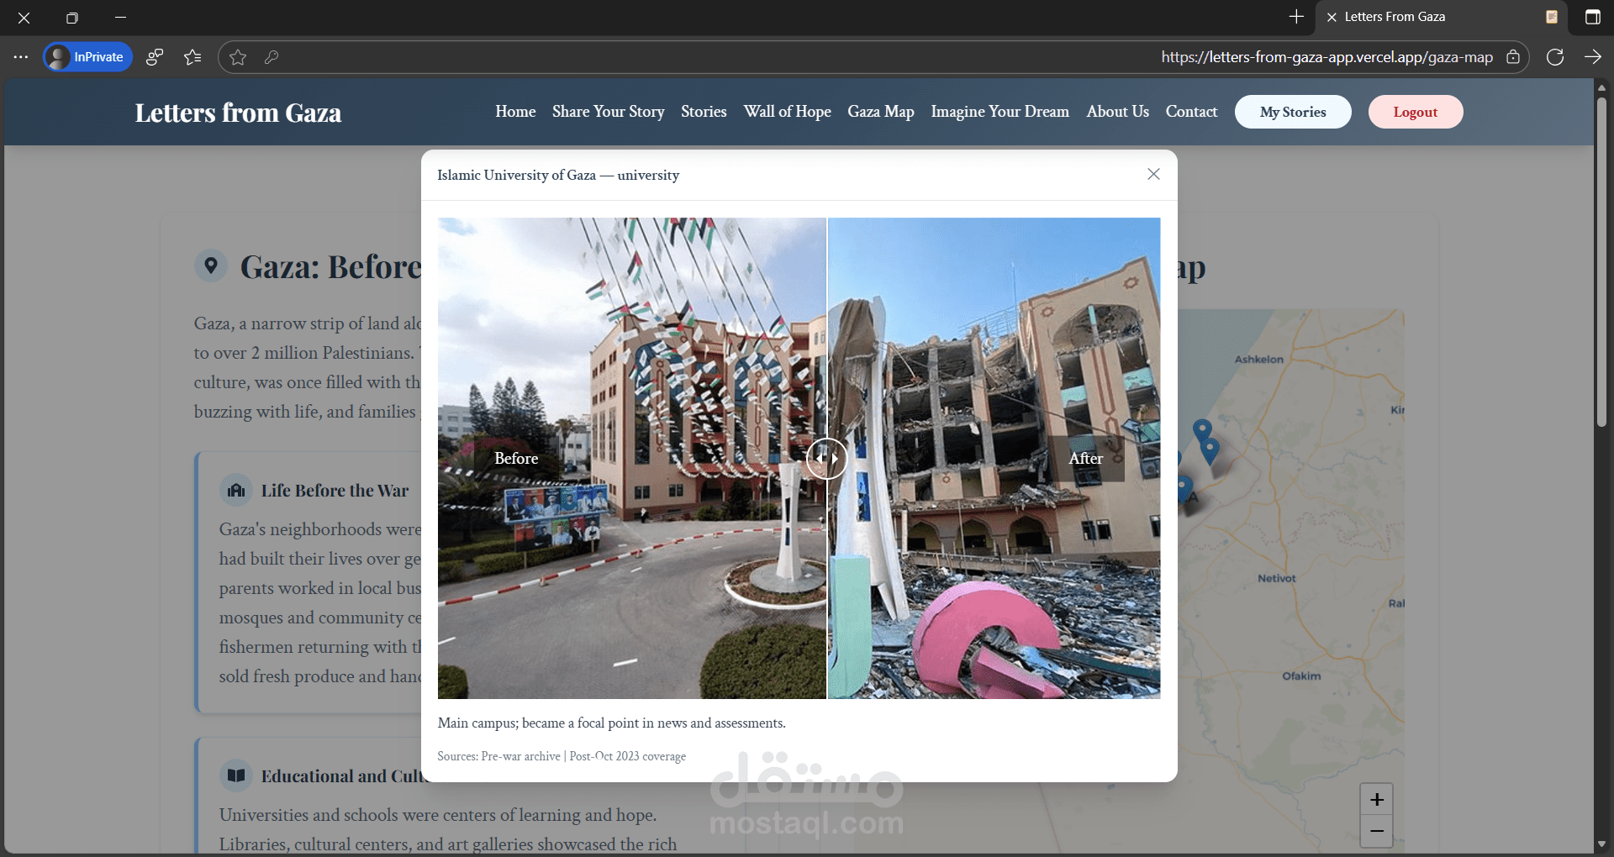This screenshot has height=857, width=1614.
Task: Click the Sources line in the dialog
Action: pos(562,756)
